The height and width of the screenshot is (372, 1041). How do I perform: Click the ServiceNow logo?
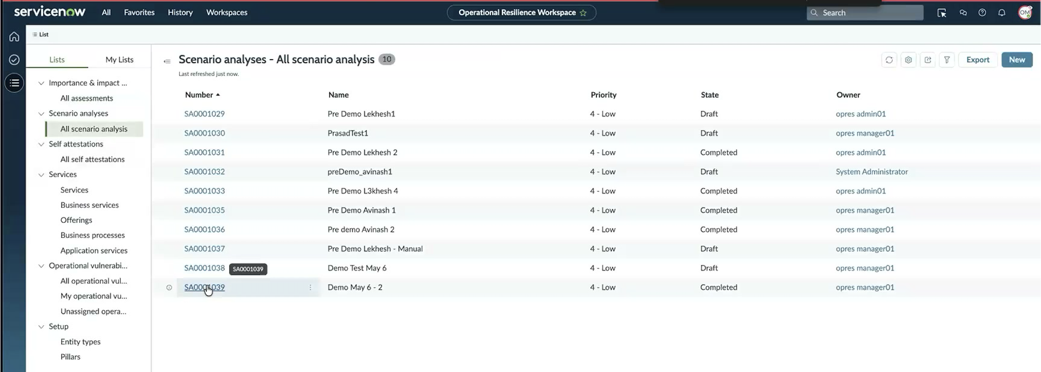[50, 12]
